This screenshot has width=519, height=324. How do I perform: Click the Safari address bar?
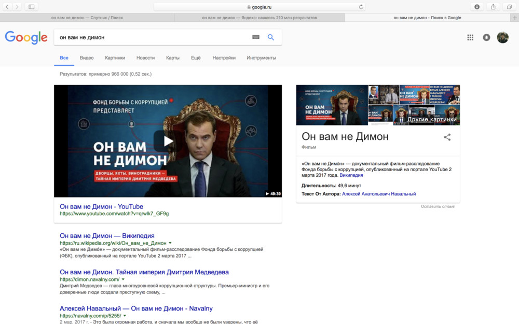(259, 7)
